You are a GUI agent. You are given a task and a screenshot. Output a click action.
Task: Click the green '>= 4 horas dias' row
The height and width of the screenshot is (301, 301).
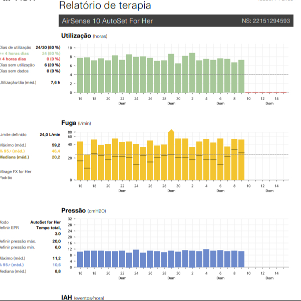pyautogui.click(x=30, y=53)
